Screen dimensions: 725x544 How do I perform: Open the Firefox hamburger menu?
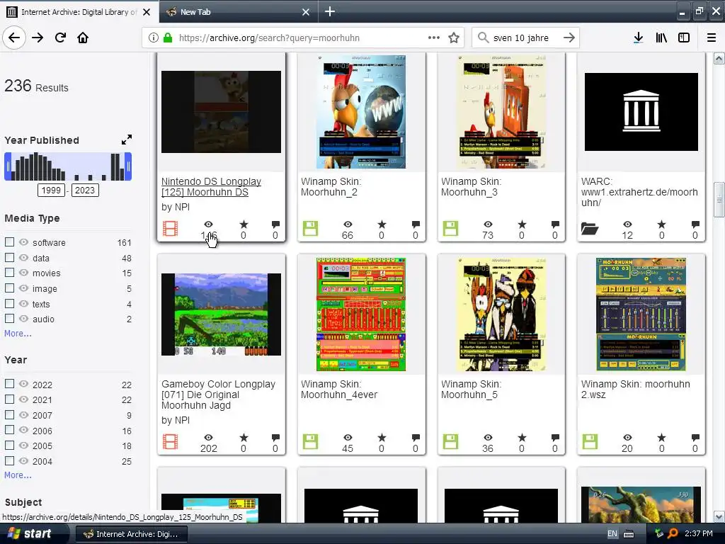click(712, 38)
